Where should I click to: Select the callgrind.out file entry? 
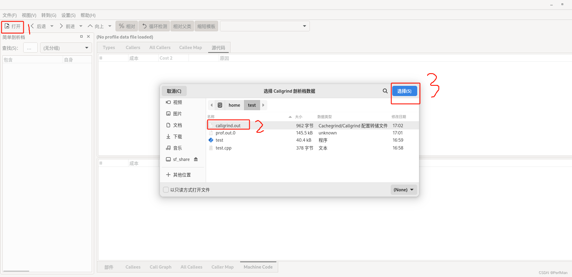228,126
